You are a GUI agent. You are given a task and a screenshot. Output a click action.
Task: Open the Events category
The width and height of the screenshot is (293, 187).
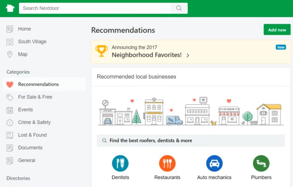[25, 110]
